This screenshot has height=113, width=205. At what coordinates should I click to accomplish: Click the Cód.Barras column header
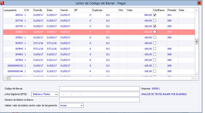click(x=160, y=10)
